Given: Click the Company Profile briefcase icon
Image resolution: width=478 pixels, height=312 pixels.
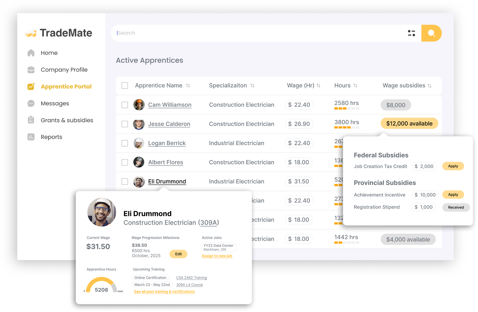Looking at the screenshot, I should point(31,70).
